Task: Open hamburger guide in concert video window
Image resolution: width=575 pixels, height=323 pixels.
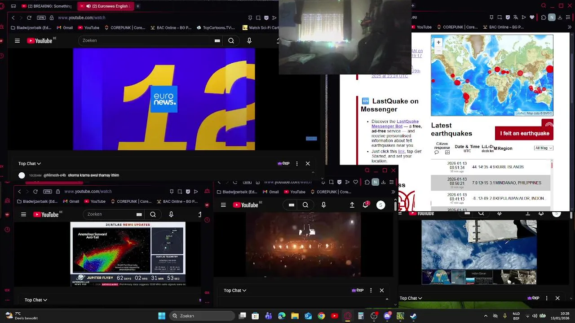Action: tap(223, 205)
